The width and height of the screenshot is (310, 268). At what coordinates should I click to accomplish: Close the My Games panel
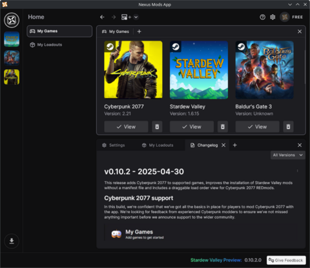[300, 32]
